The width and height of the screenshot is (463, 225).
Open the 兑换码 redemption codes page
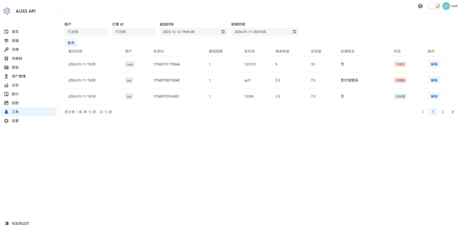point(17,59)
